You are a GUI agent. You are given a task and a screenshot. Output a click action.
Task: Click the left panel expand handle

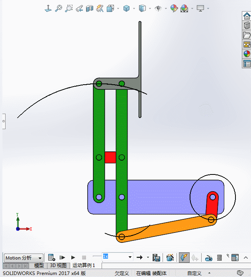click(x=4, y=121)
